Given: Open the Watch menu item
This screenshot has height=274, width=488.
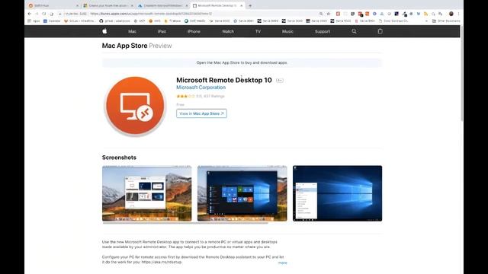Looking at the screenshot, I should (228, 31).
